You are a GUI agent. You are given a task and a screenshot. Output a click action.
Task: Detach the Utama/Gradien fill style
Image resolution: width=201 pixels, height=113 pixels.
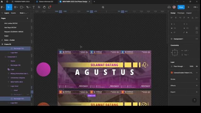pos(197,73)
